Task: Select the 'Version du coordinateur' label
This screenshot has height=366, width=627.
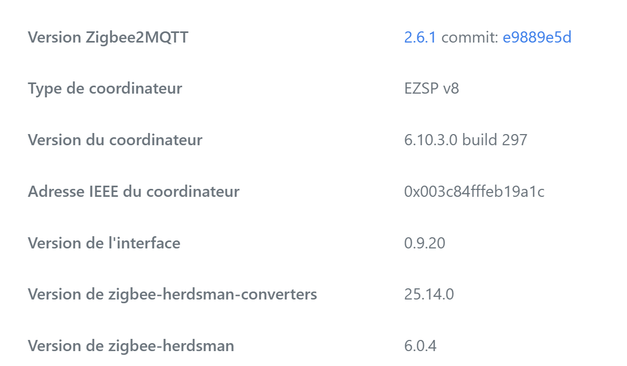Action: point(115,140)
